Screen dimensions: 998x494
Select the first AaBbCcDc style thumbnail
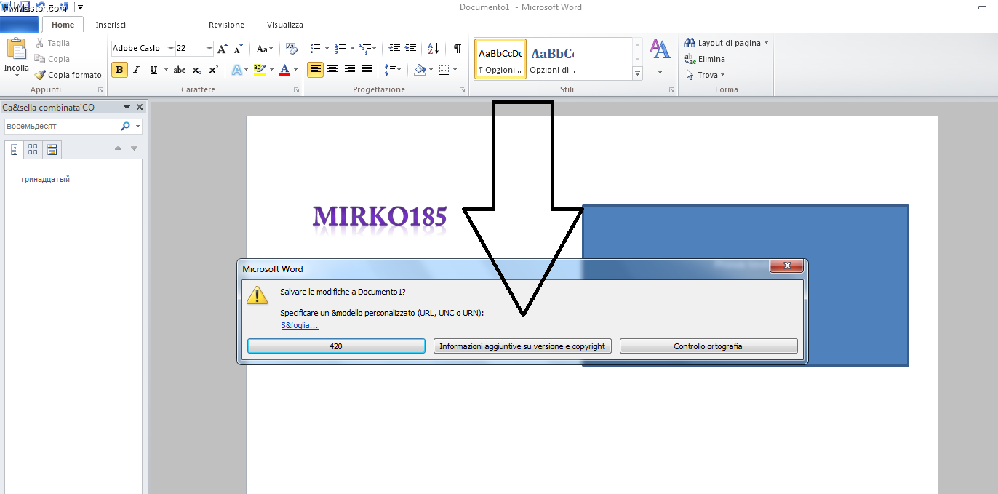tap(500, 59)
